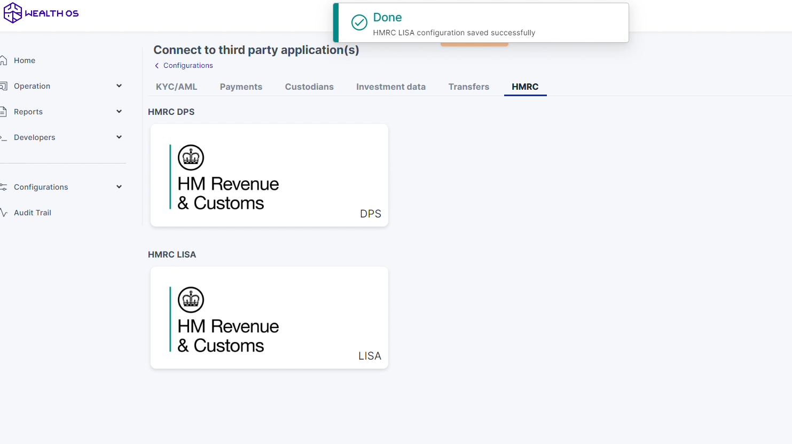Click the crown emblem on DPS card
This screenshot has height=444, width=792.
[191, 158]
